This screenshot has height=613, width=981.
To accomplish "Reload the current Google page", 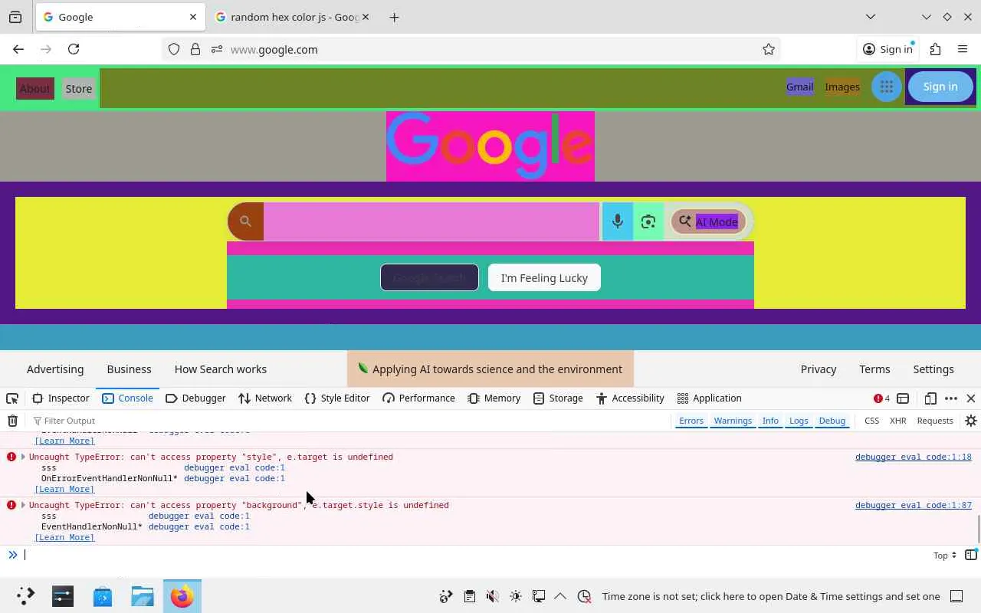I will (74, 49).
